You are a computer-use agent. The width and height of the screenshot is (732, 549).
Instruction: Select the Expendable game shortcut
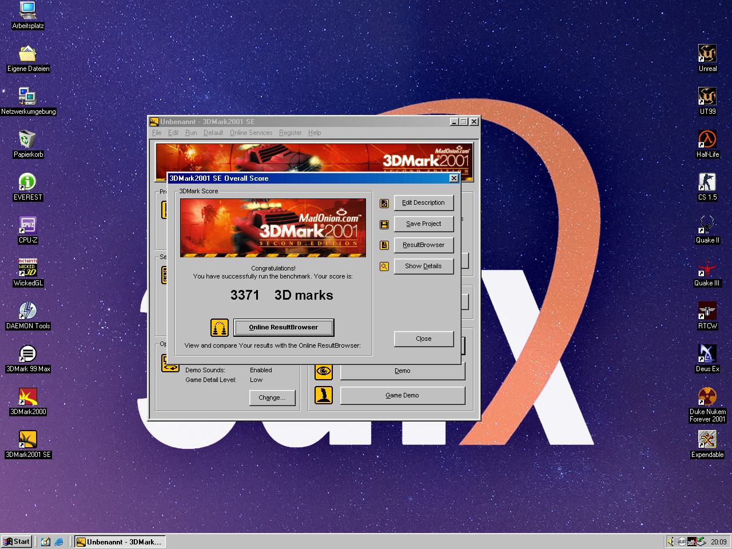pos(707,444)
